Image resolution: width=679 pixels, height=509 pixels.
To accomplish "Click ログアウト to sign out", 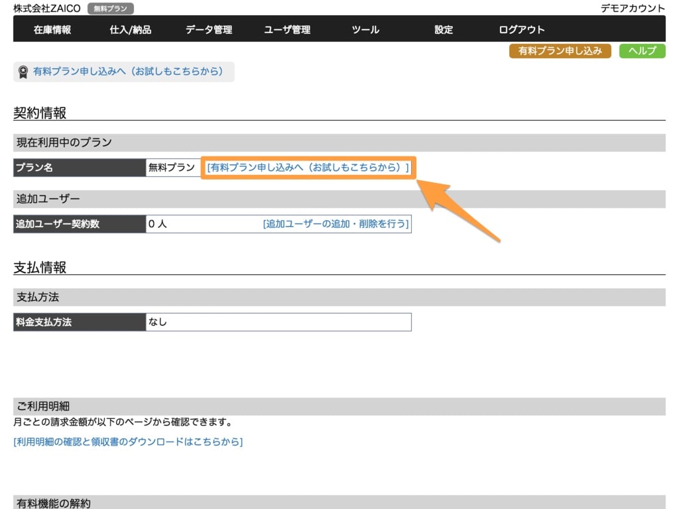I will pos(522,29).
